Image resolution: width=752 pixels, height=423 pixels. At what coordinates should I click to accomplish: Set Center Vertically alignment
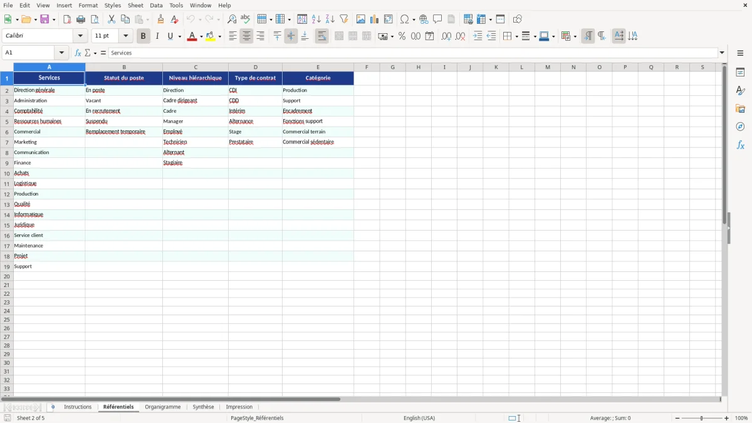[x=291, y=36]
